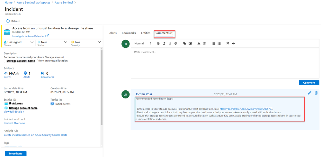Open Azure Sentinel workspaces breadcrumb

point(33,3)
